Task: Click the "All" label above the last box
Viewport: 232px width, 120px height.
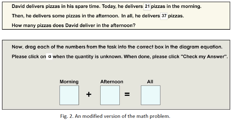Action: (150, 82)
